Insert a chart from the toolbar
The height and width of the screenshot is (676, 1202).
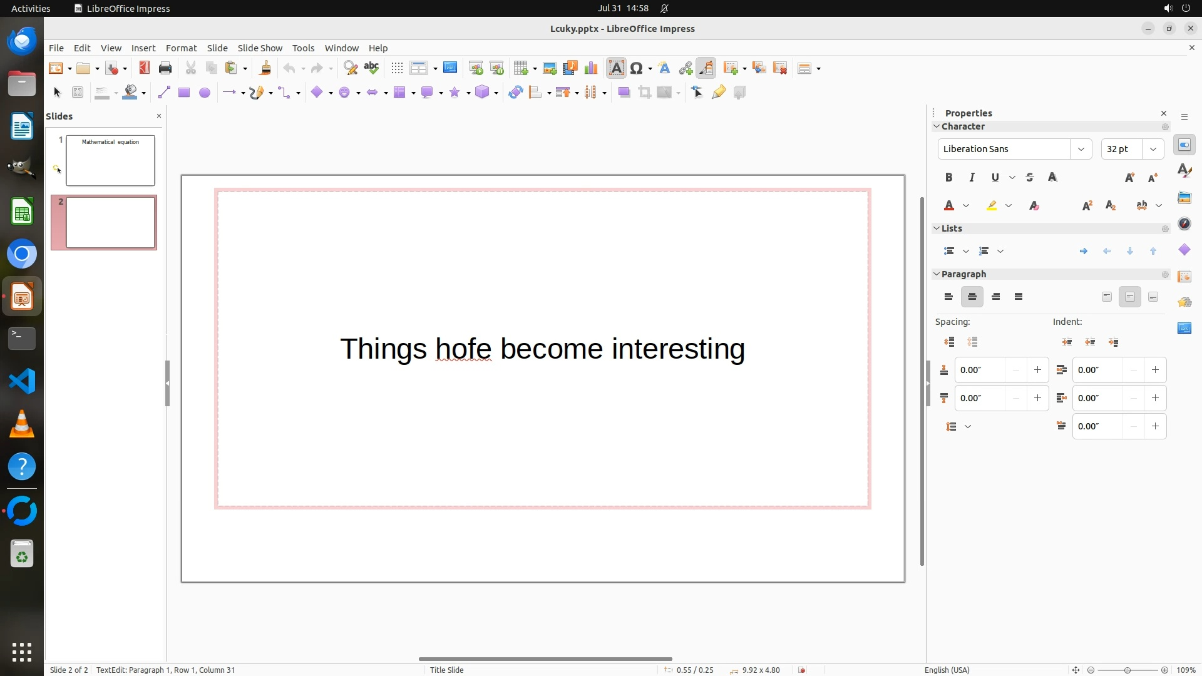coord(590,68)
